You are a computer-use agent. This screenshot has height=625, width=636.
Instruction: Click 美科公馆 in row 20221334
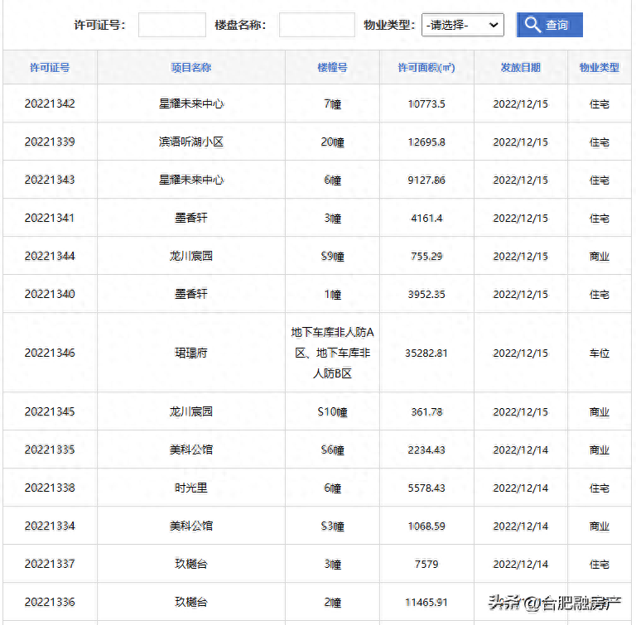pos(191,526)
